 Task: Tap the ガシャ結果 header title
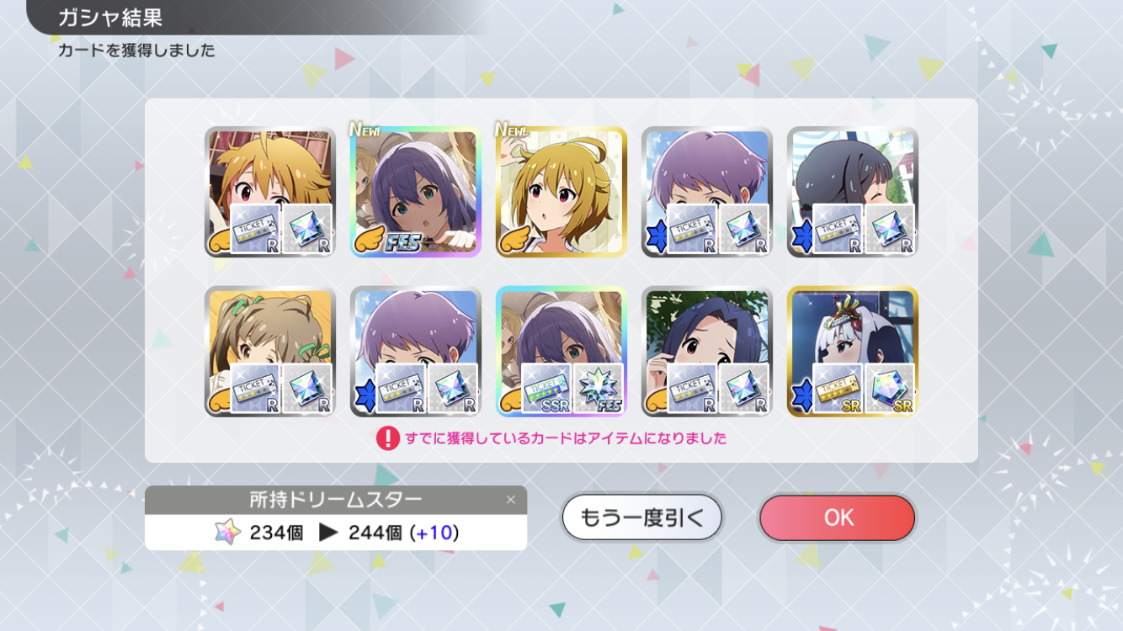coord(109,17)
